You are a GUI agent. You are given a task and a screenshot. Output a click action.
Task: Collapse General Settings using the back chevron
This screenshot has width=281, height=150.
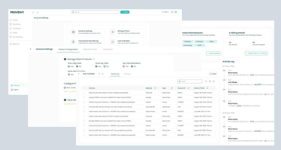pyautogui.click(x=30, y=49)
